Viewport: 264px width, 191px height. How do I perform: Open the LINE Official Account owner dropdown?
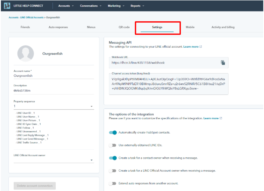point(54,160)
